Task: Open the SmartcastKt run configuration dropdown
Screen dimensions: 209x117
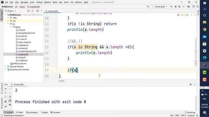Action: point(160,6)
